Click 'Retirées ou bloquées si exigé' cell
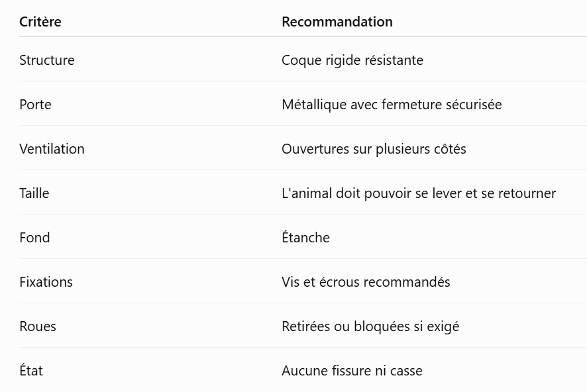This screenshot has height=392, width=587. pyautogui.click(x=370, y=326)
